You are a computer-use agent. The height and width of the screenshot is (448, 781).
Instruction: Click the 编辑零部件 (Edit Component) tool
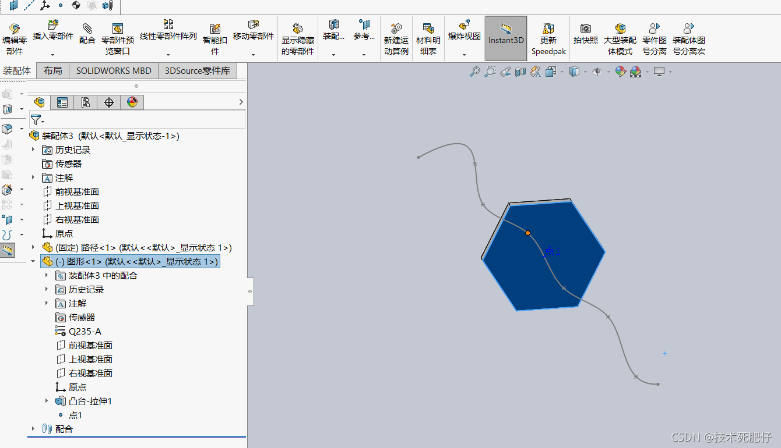pyautogui.click(x=15, y=39)
